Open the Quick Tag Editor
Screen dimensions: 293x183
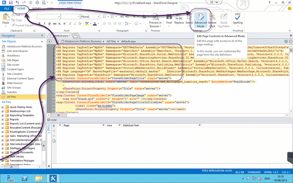(x=223, y=20)
